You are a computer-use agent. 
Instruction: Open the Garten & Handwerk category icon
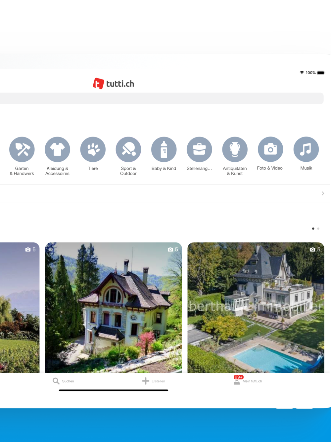pyautogui.click(x=22, y=149)
